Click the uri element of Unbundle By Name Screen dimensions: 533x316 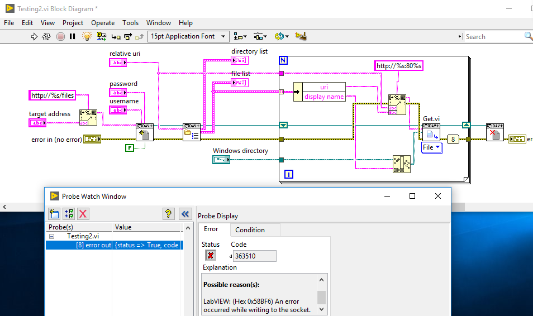[324, 87]
